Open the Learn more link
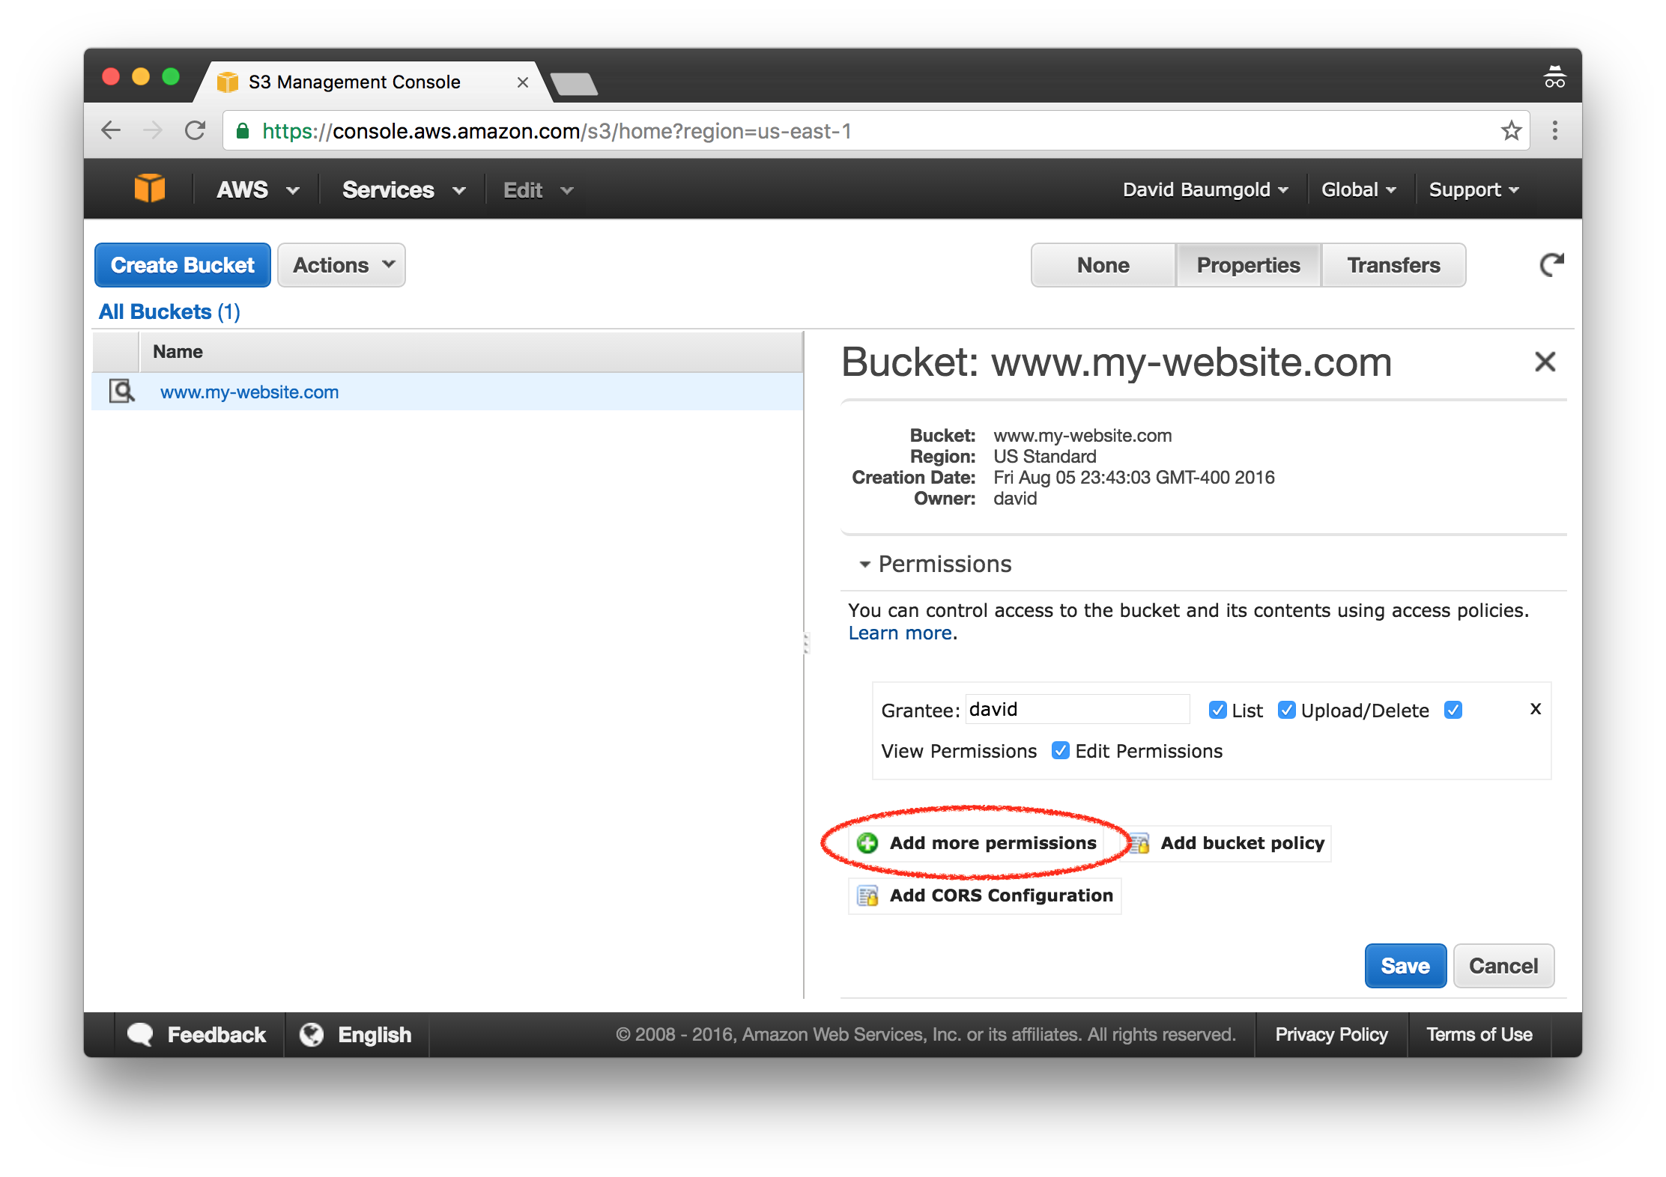This screenshot has height=1177, width=1666. point(900,633)
